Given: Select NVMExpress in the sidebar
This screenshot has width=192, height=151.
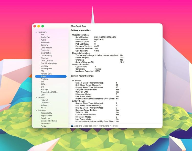Looking at the screenshot, I should click(x=46, y=69).
